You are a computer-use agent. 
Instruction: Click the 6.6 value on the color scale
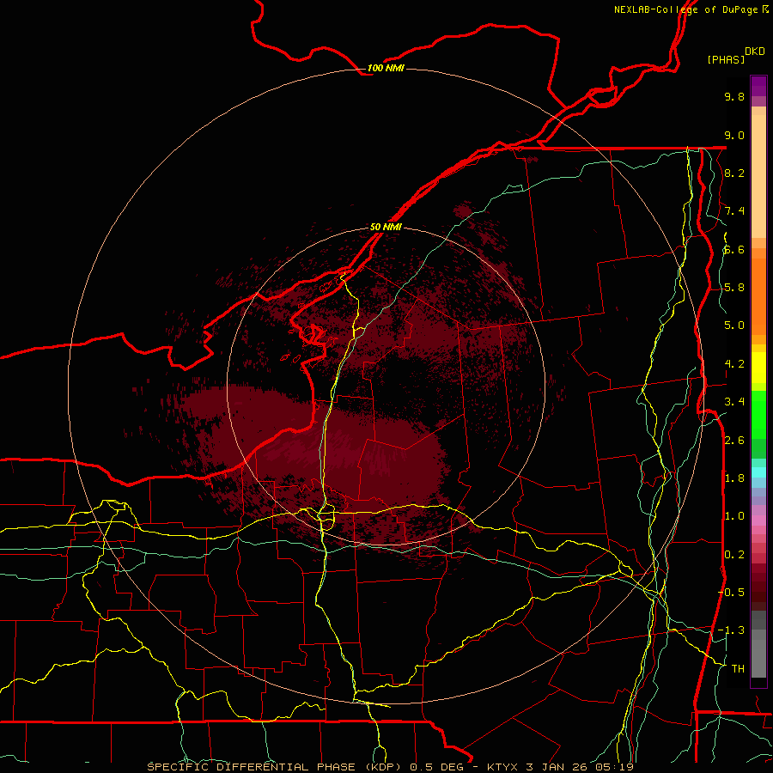[x=734, y=249]
